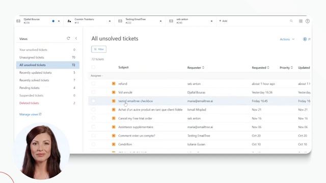This screenshot has height=183, width=326.
Task: Sort by Requested column
Action: click(x=260, y=68)
